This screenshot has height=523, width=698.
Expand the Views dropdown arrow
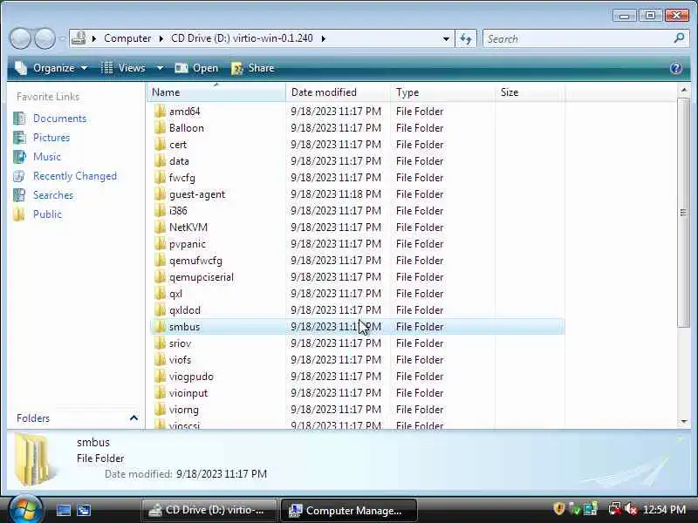[160, 68]
